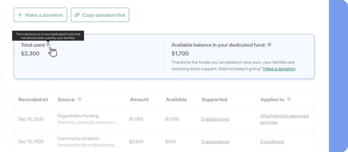Open the 2 conditions link
The height and width of the screenshot is (152, 348).
pyautogui.click(x=272, y=142)
